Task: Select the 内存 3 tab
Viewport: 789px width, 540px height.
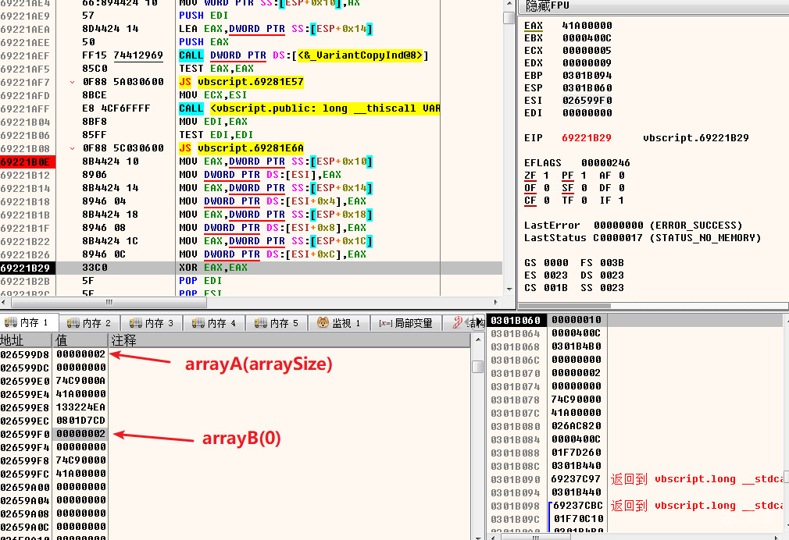Action: [152, 323]
